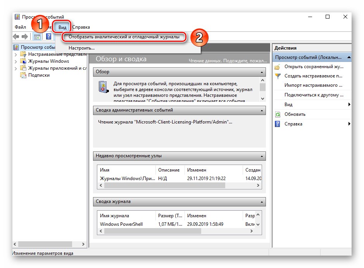Select the Подписки item in the console tree
364x268 pixels.
pos(38,75)
